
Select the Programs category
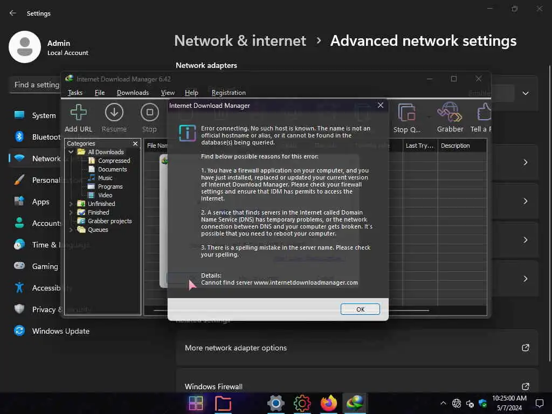[110, 187]
